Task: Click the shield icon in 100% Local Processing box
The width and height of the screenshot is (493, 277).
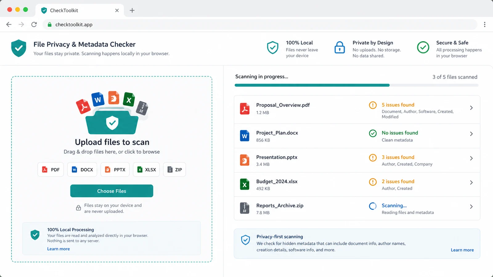Action: [35, 235]
